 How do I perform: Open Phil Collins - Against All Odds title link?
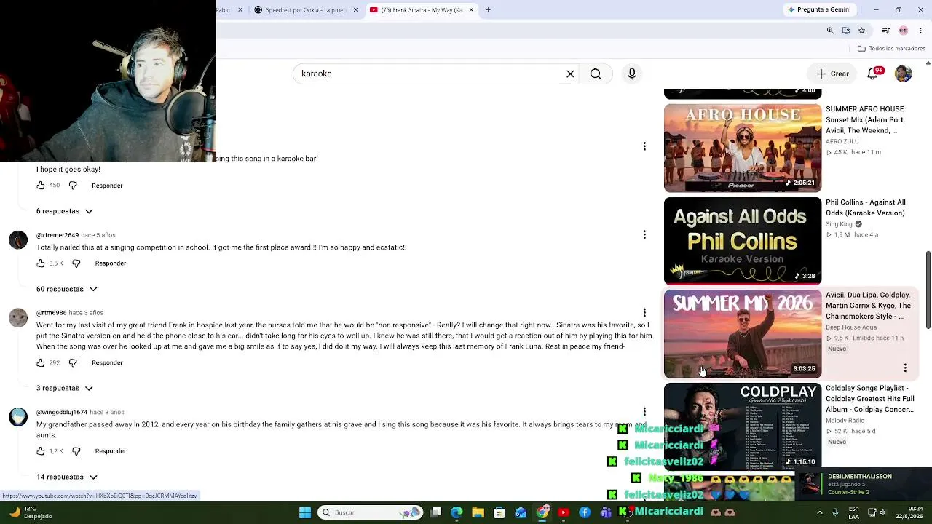click(866, 207)
